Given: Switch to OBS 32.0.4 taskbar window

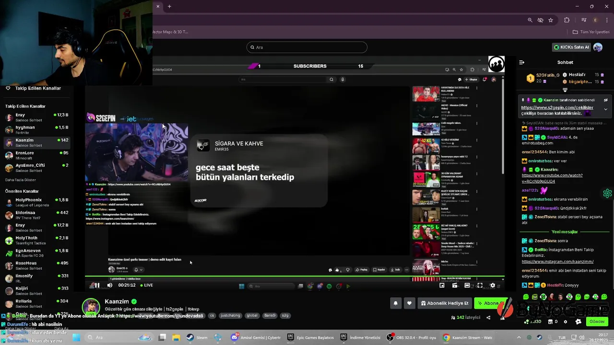Looking at the screenshot, I should click(412, 337).
